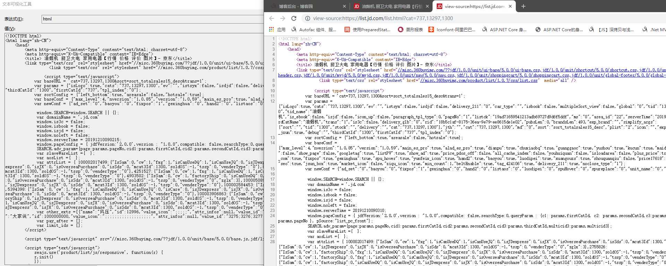Open the product list.css link in source
666x266 pixels.
pyautogui.click(x=479, y=80)
